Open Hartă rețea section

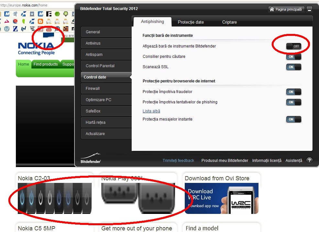click(x=106, y=122)
